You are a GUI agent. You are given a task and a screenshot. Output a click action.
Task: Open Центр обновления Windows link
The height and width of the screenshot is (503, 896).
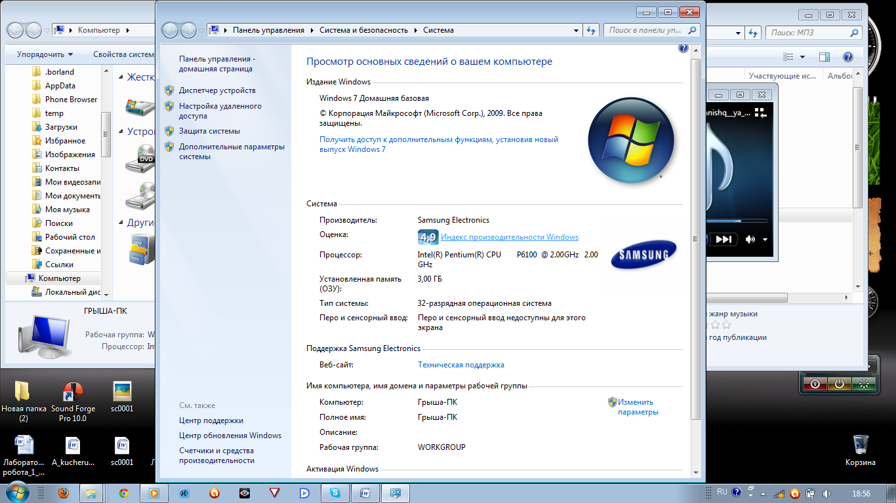tap(230, 436)
